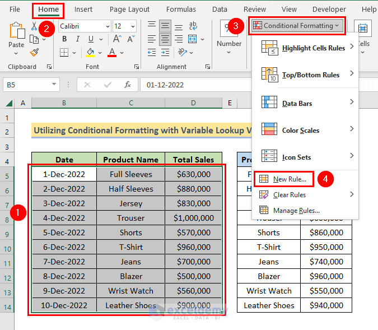The image size is (378, 330).
Task: Increase font size with larger A
Action: pos(117,39)
